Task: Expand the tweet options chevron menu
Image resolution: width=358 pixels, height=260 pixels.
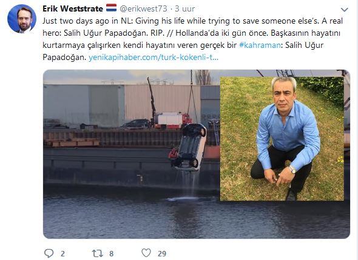Action: pos(344,10)
